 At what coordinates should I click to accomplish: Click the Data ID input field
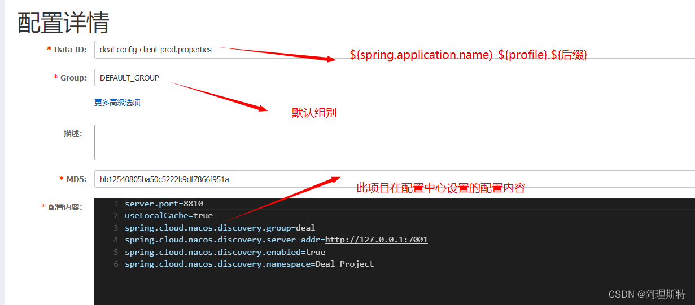click(395, 50)
